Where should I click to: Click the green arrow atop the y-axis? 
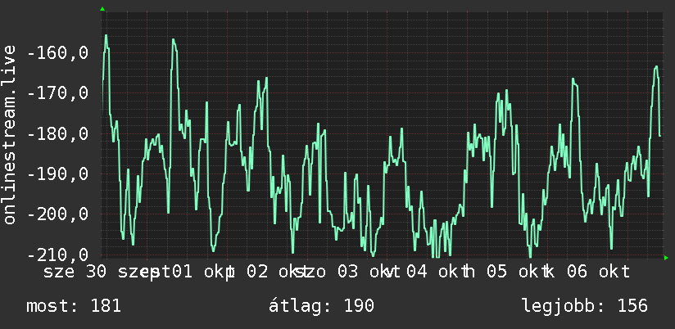[x=102, y=9]
